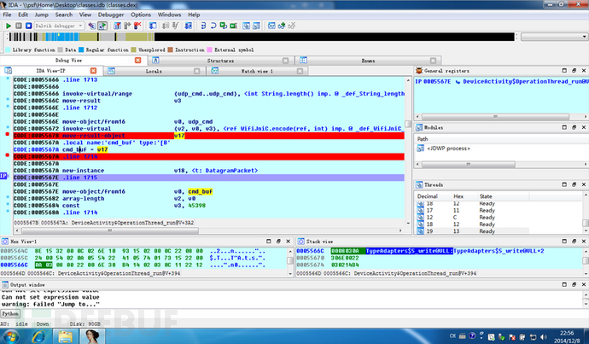
Task: Close the Debug View tab
Action: tap(137, 60)
